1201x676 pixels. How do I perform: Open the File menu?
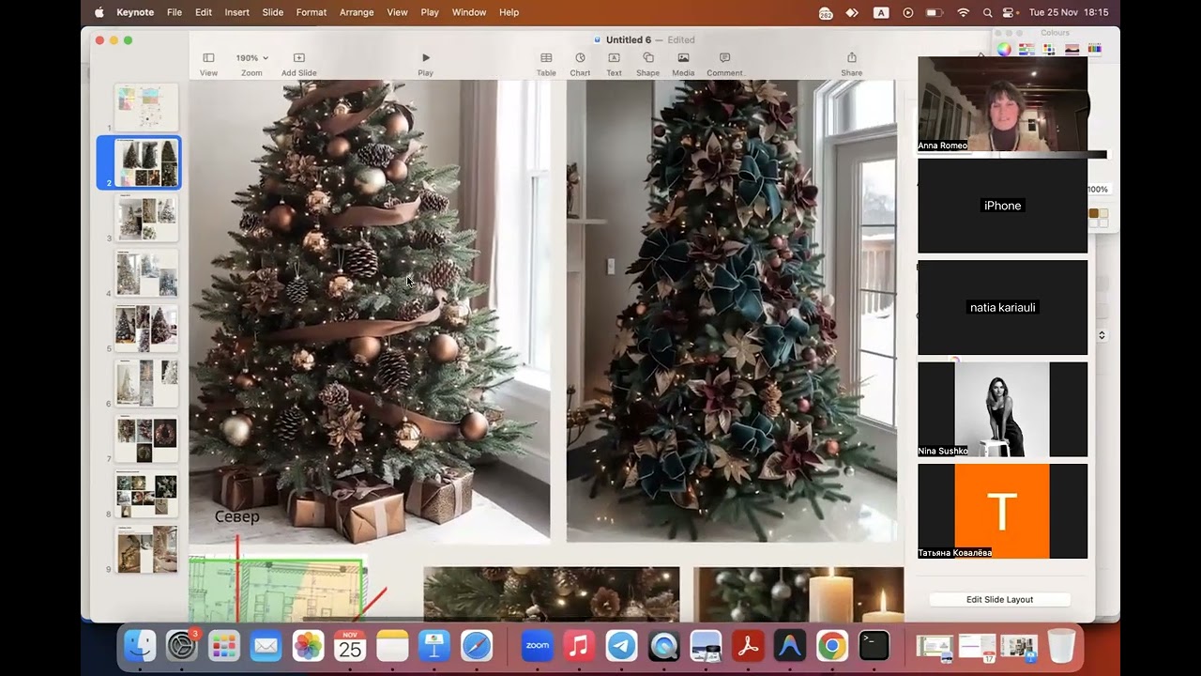[x=175, y=12]
